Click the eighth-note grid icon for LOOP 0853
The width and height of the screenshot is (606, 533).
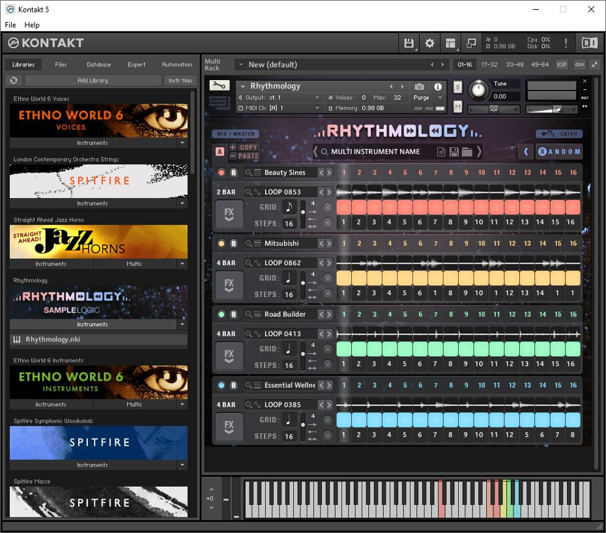pos(289,207)
